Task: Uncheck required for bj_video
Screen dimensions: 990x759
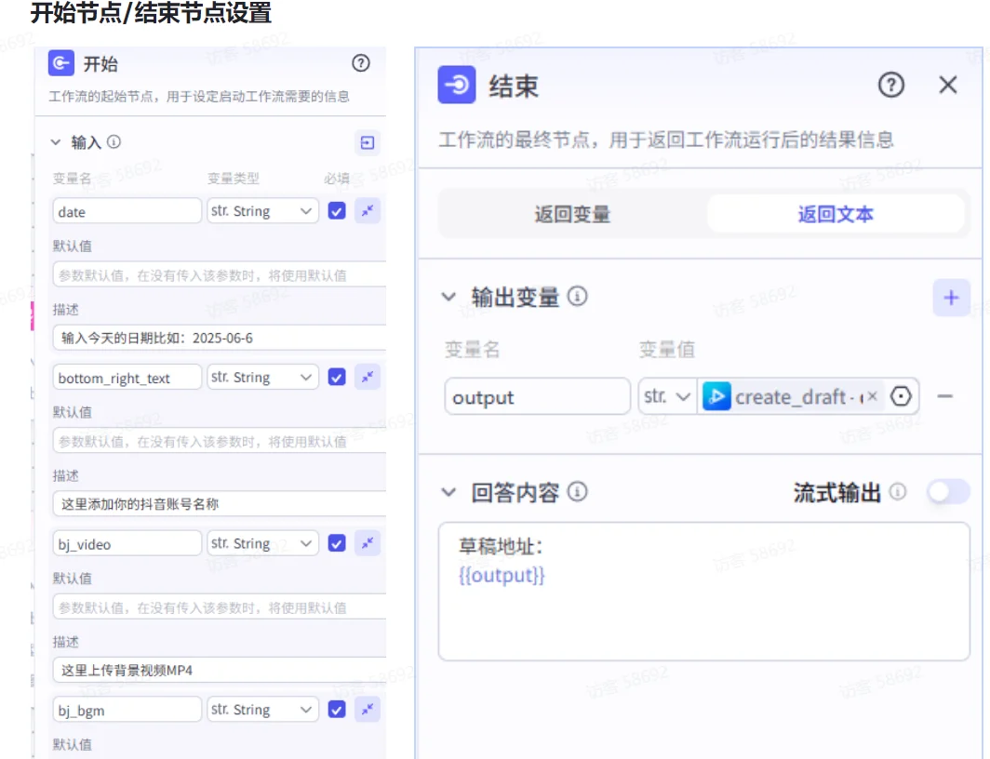Action: [x=337, y=543]
